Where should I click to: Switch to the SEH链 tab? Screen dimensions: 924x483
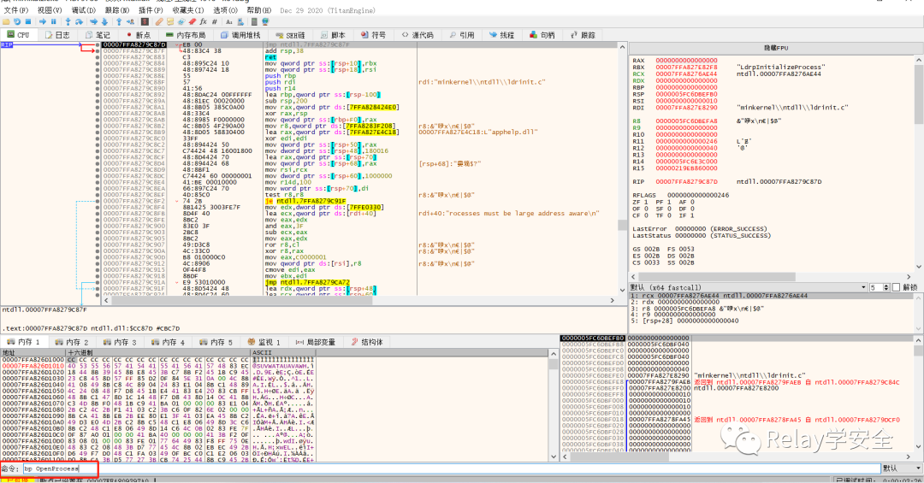point(291,35)
